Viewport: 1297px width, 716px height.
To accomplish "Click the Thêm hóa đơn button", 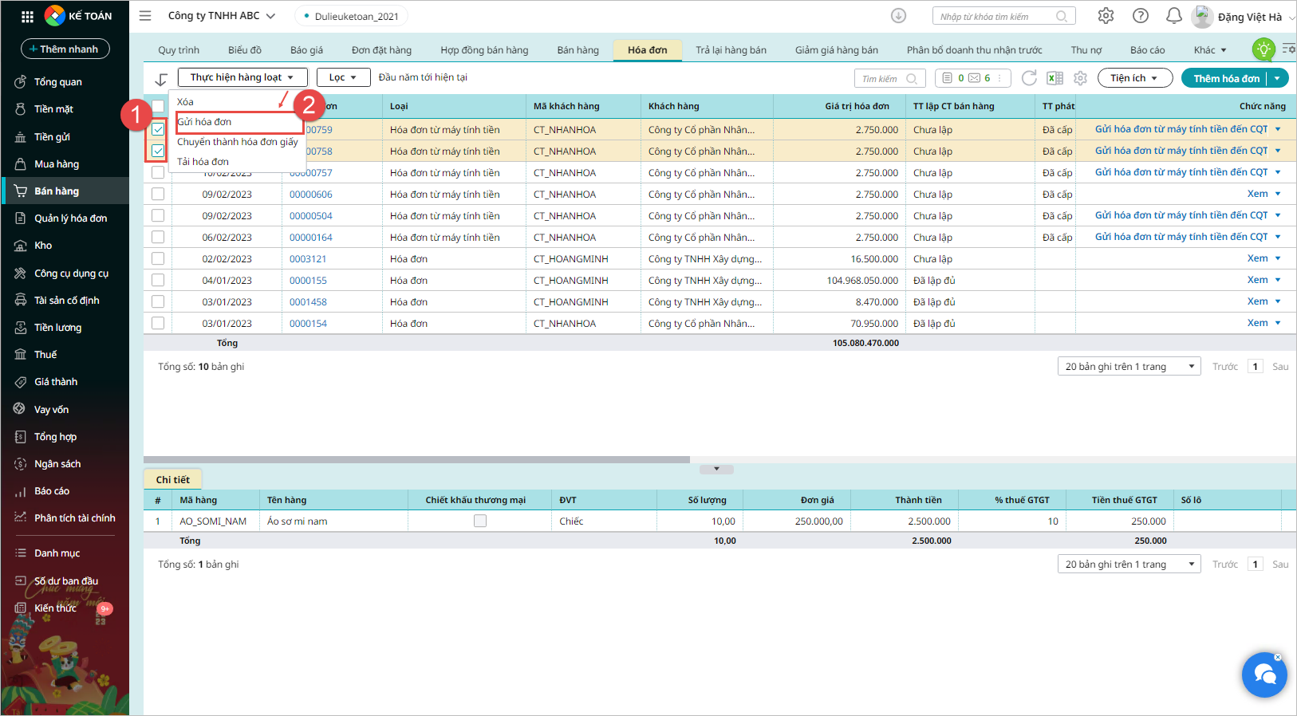I will click(1226, 78).
